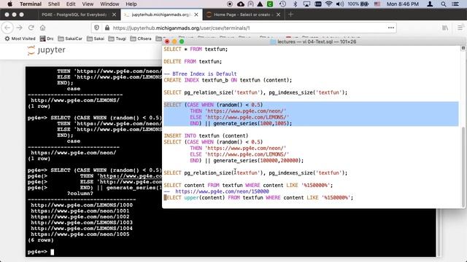Close the PG4E PostgreSQL browser tab

click(114, 15)
